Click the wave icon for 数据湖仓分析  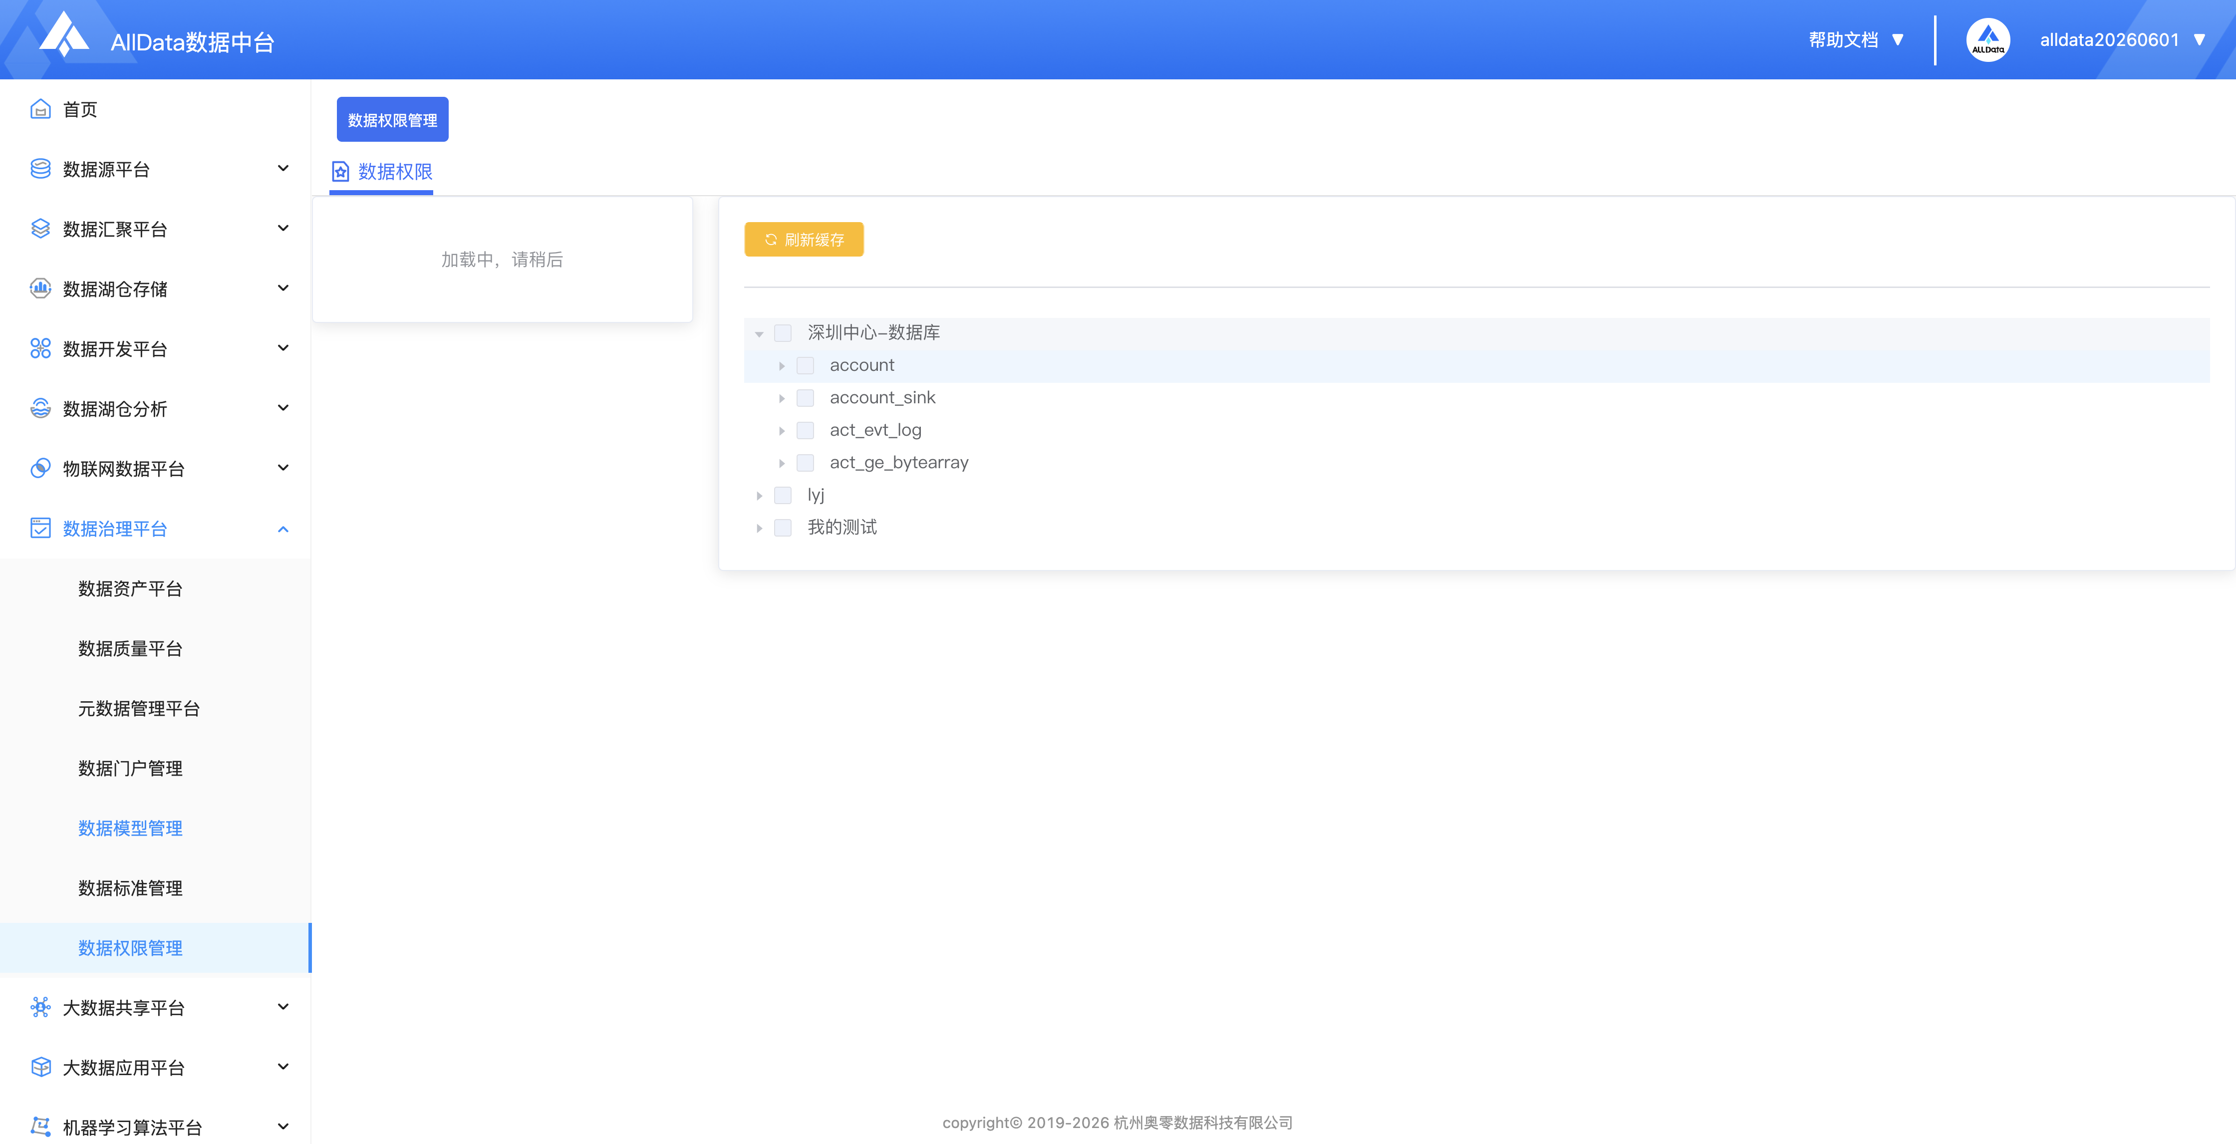tap(40, 409)
